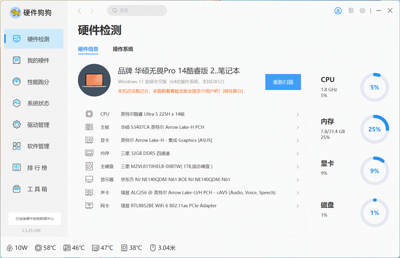Focus the 搜索 search field
Image resolution: width=400 pixels, height=258 pixels.
(137, 10)
